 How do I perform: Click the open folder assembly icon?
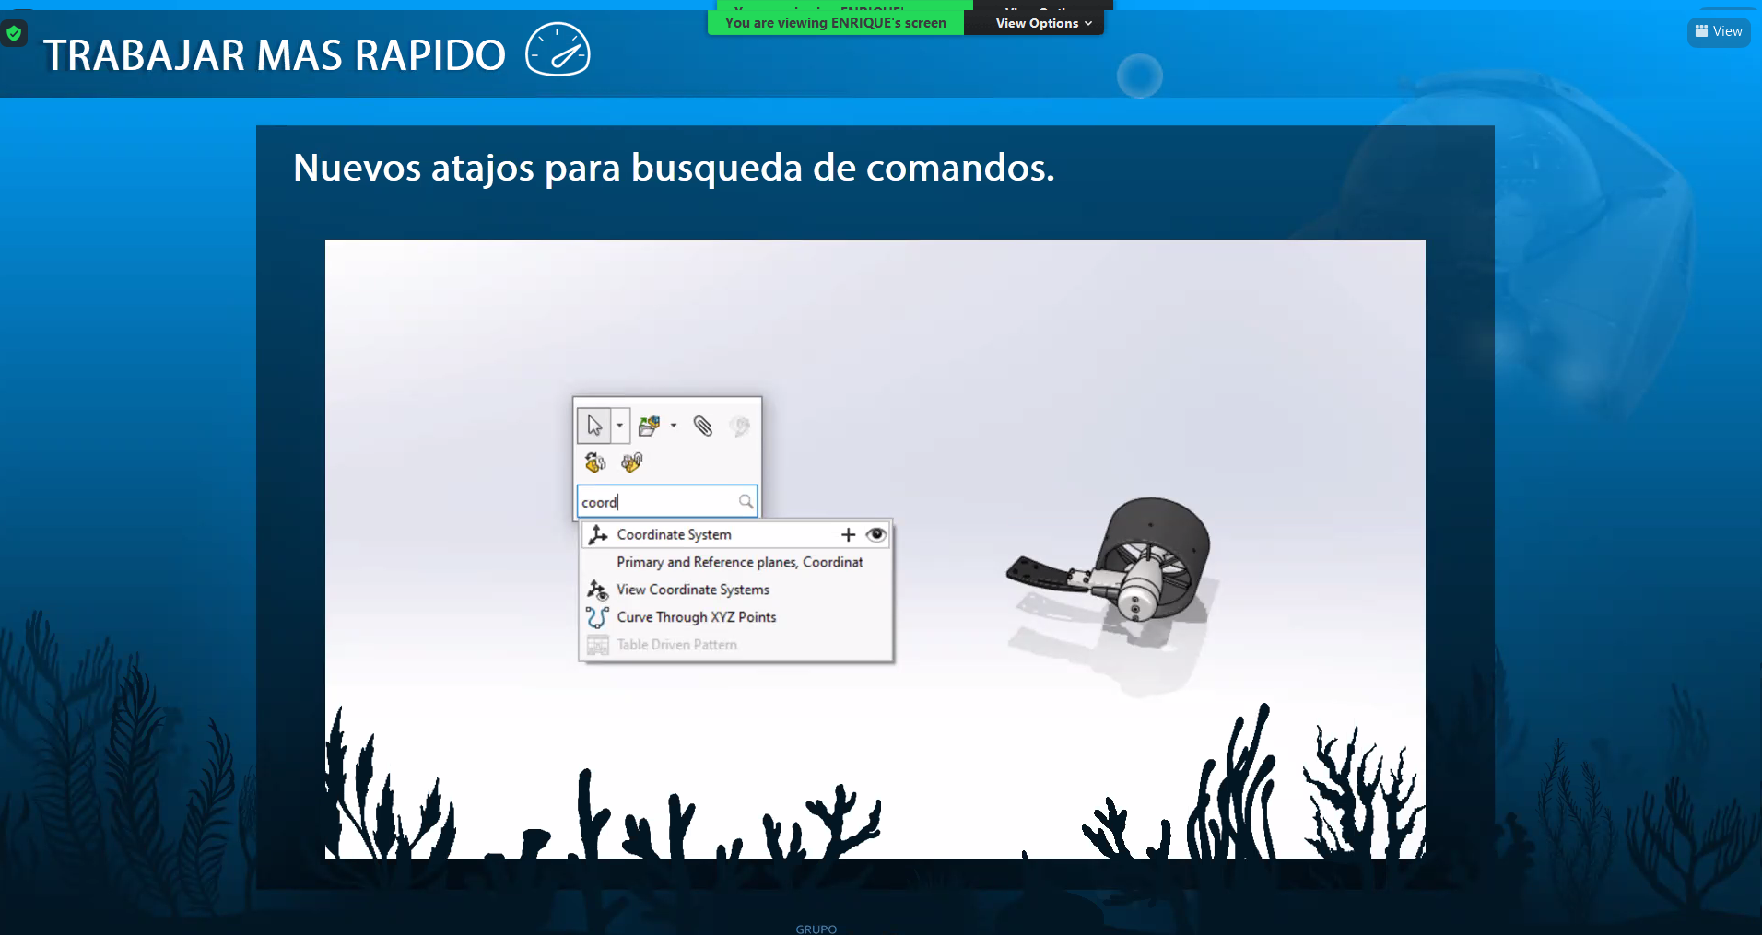(649, 426)
